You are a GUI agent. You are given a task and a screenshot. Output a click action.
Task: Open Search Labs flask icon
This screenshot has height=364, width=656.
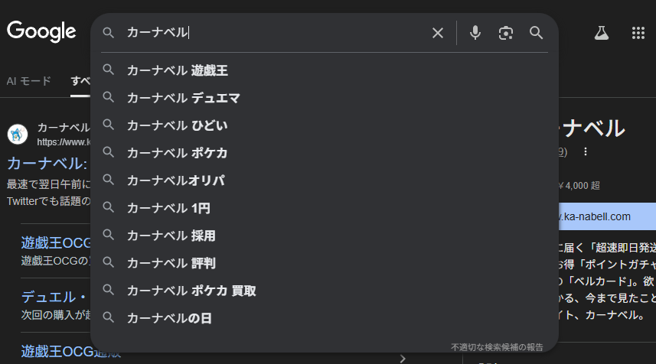[601, 33]
